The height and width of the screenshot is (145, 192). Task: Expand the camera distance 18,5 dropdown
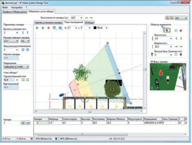77,18
